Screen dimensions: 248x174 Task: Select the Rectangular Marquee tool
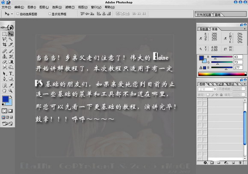4,34
